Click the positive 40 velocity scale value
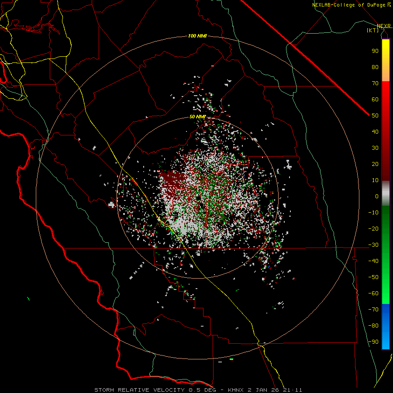Image resolution: width=393 pixels, height=393 pixels. (375, 132)
